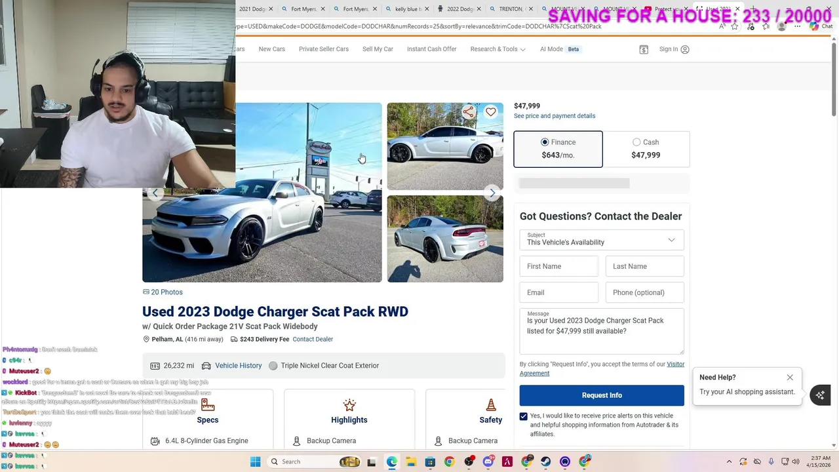The width and height of the screenshot is (839, 472).
Task: Click the Task View taskbar icon
Action: click(372, 462)
